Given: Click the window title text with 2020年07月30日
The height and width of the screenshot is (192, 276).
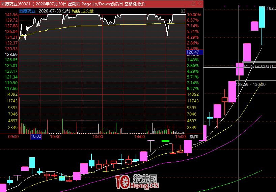Looking at the screenshot, I should [74, 4].
